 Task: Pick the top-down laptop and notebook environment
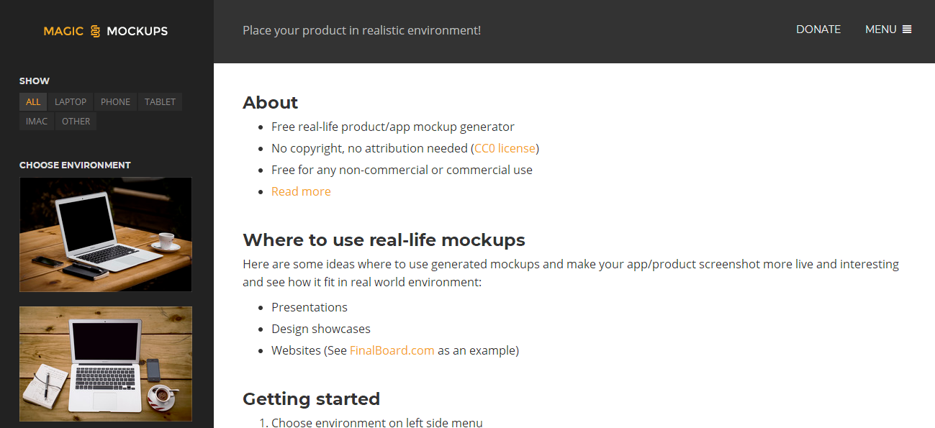click(x=106, y=364)
